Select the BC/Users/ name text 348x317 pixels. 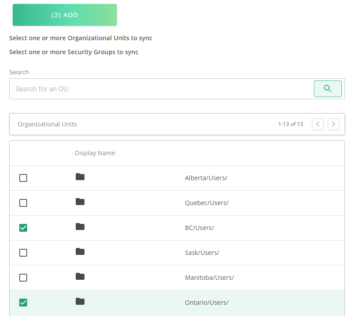coord(199,228)
